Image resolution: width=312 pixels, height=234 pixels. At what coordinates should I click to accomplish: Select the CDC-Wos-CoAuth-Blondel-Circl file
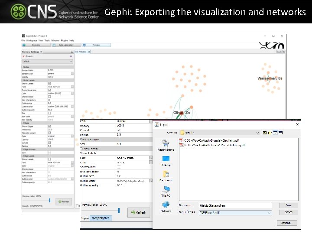point(209,140)
